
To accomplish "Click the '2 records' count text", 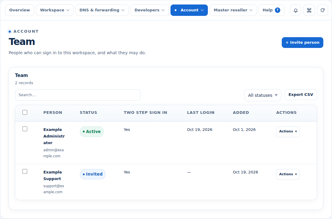I will 24,83.
